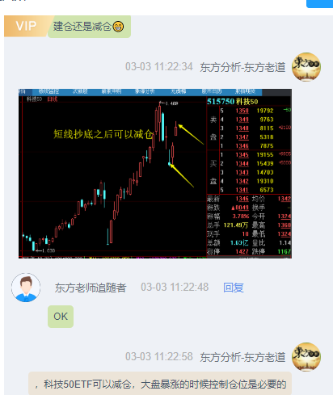The width and height of the screenshot is (333, 395).
Task: Click the 东方分析-东方老道 name at 11:22:58
Action: click(x=242, y=357)
